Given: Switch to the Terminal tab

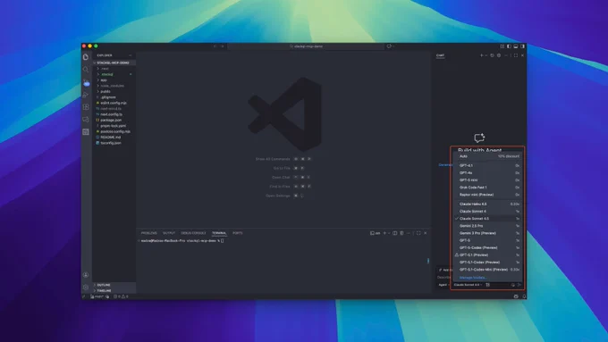Looking at the screenshot, I should [219, 233].
